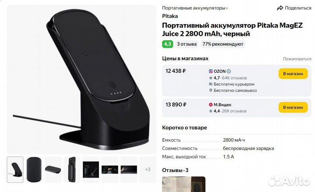Open Портативные аккумуляторы breadcrumb category
This screenshot has height=192, width=315.
[x=195, y=8]
